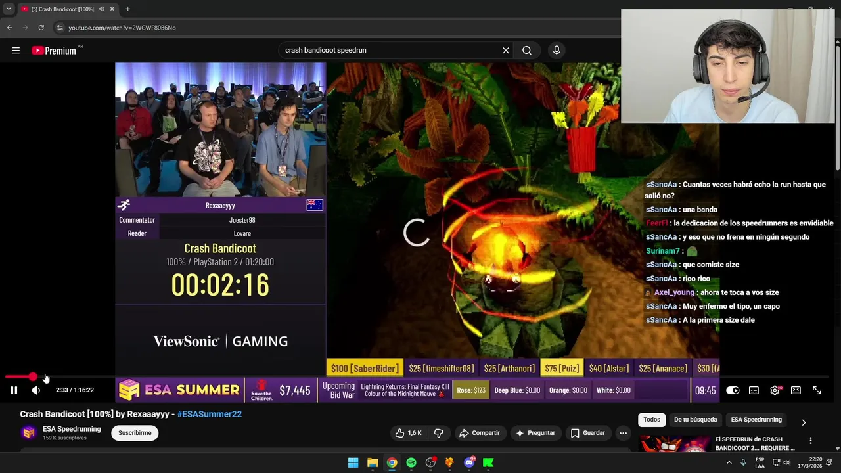Open File Explorer from taskbar
841x473 pixels.
click(x=373, y=462)
